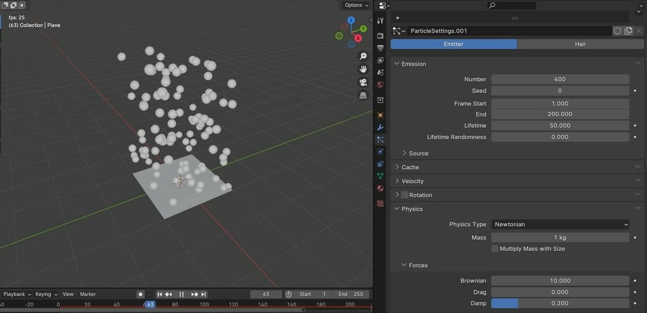The width and height of the screenshot is (647, 313).
Task: Open the Object Data green triangle tab
Action: pos(380,176)
